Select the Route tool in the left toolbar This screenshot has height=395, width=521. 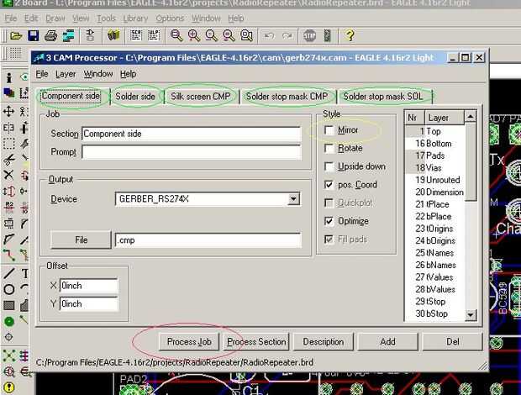(8, 255)
